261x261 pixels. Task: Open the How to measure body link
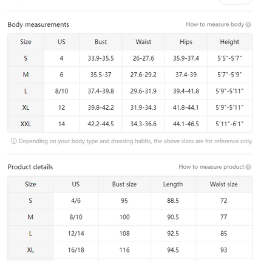tap(215, 24)
